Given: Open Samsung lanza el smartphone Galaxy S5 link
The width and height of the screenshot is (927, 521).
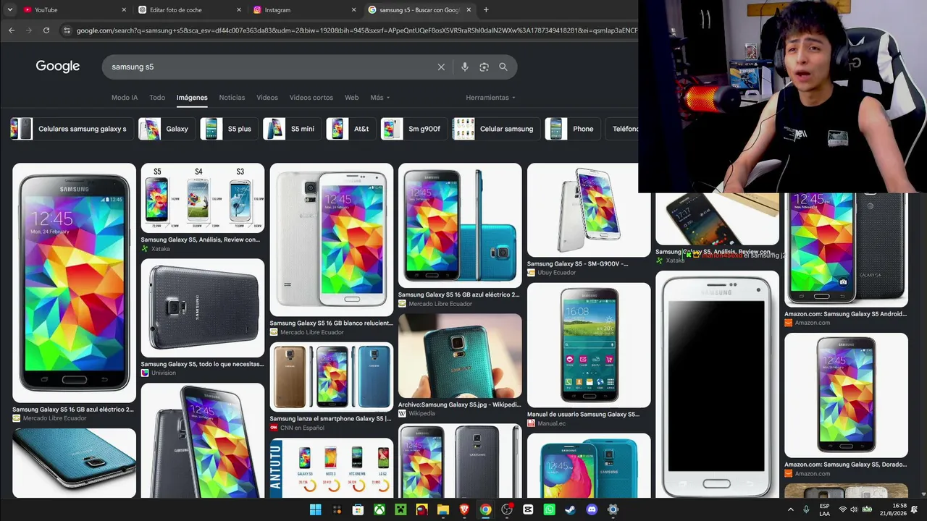Looking at the screenshot, I should point(330,418).
